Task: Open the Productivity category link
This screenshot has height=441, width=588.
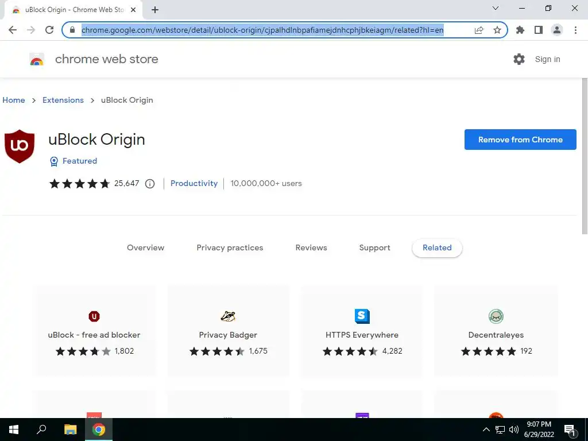Action: (x=194, y=183)
